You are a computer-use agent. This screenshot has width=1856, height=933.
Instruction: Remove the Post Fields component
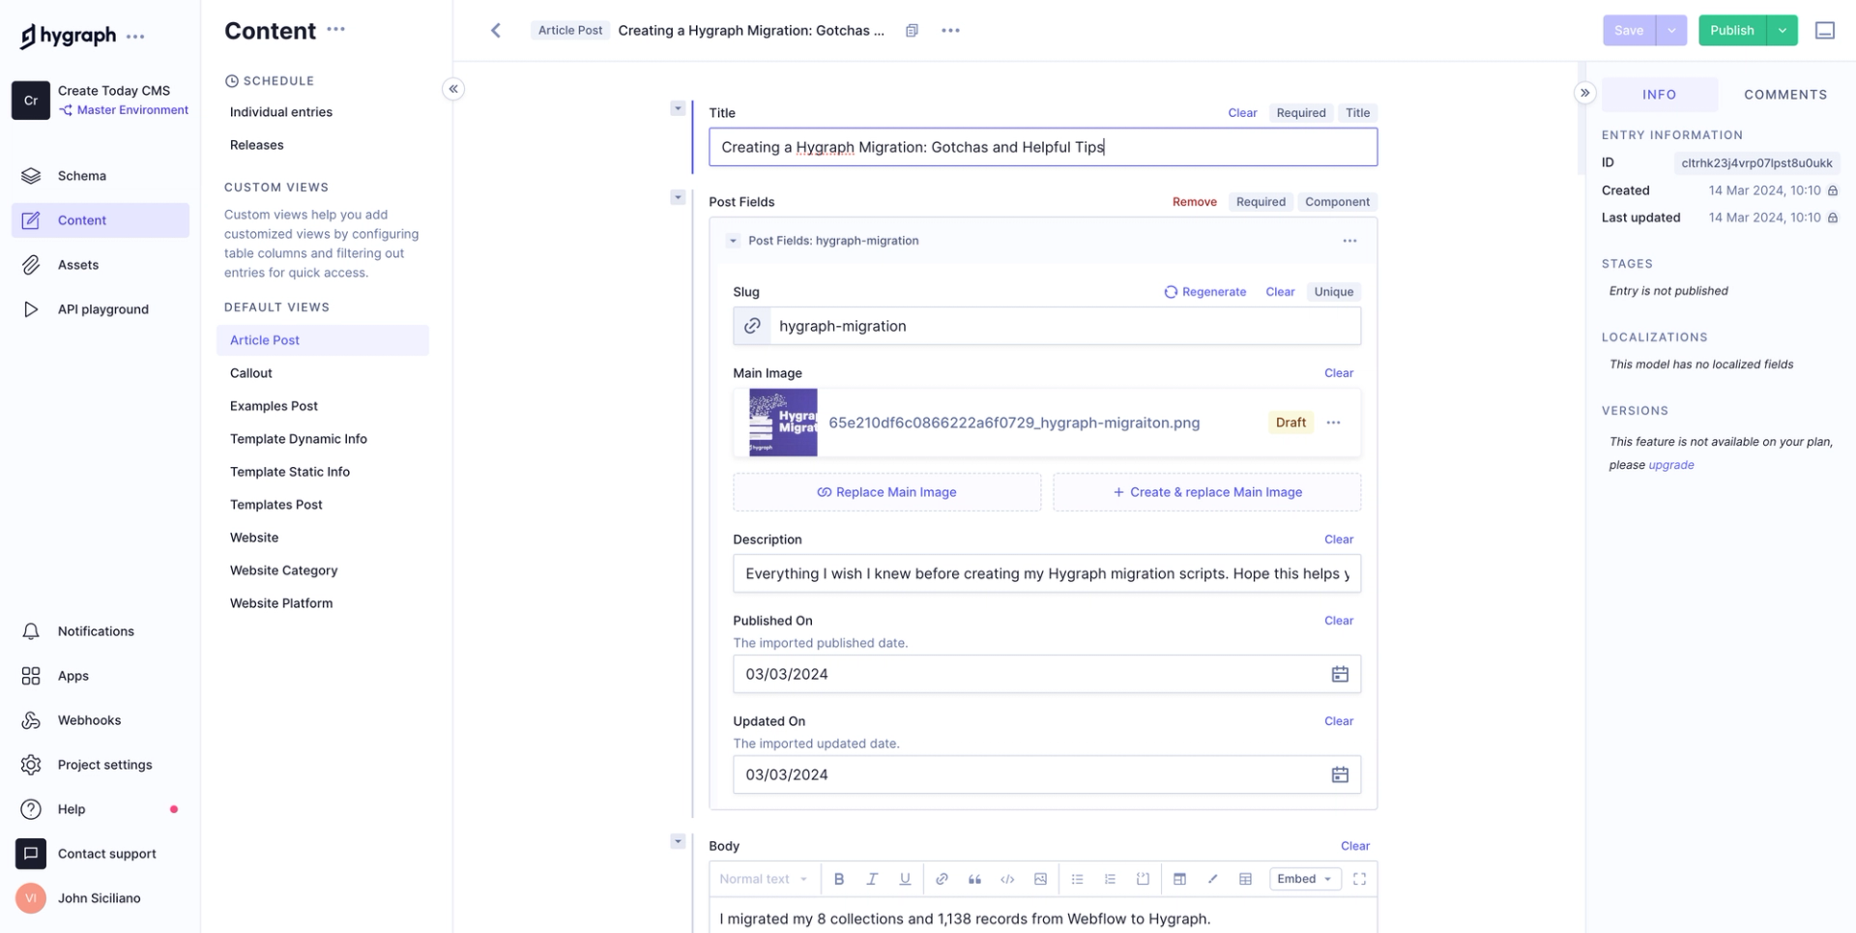[x=1194, y=202]
